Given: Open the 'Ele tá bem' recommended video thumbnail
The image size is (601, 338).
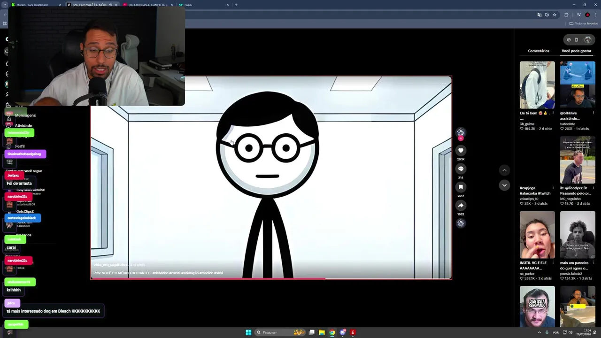Looking at the screenshot, I should (537, 85).
